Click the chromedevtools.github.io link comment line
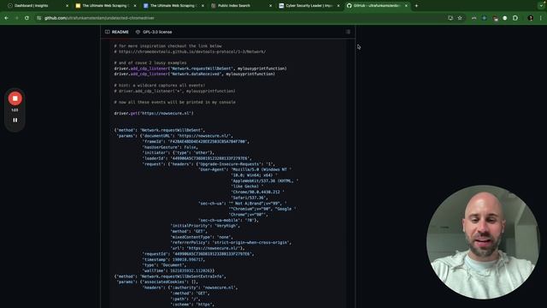This screenshot has width=547, height=308. pos(190,51)
